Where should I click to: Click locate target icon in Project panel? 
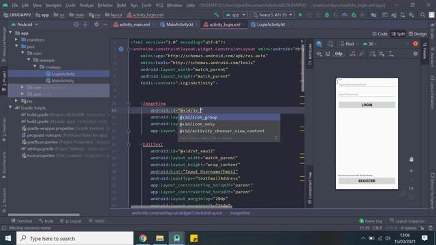click(x=76, y=24)
